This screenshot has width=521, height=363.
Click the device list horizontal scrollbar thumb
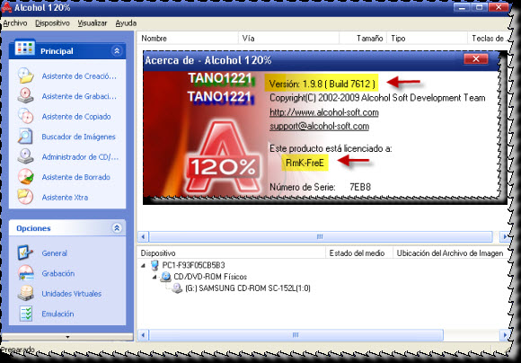tap(296, 335)
